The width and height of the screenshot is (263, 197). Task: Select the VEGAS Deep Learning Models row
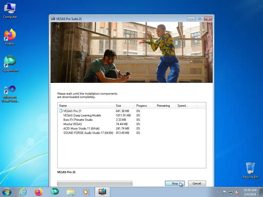pos(131,115)
